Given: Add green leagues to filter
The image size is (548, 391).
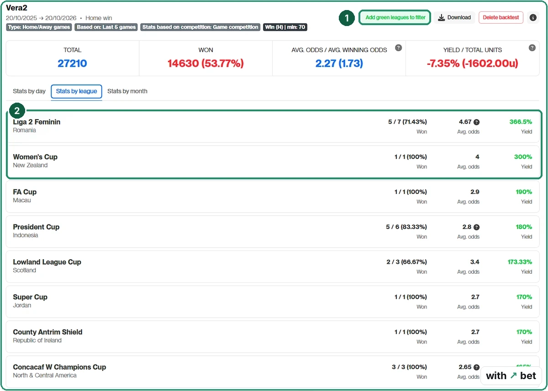Looking at the screenshot, I should coord(395,17).
